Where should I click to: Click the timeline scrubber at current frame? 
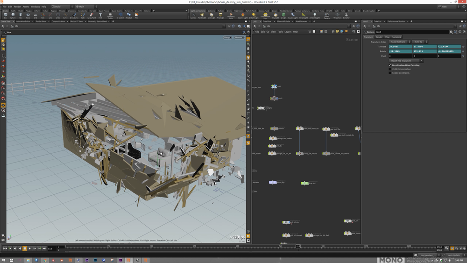coord(298,246)
